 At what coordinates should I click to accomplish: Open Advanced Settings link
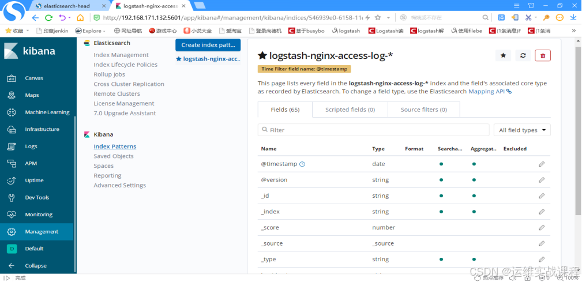119,185
